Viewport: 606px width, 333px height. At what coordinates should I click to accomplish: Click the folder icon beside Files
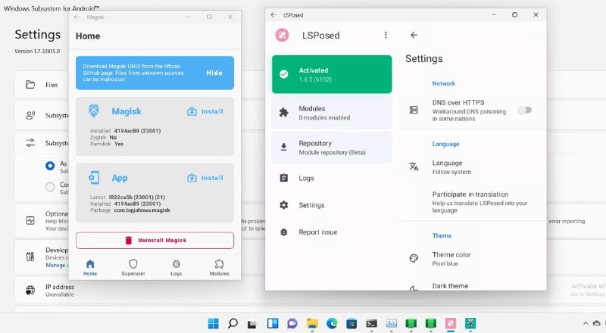30,85
